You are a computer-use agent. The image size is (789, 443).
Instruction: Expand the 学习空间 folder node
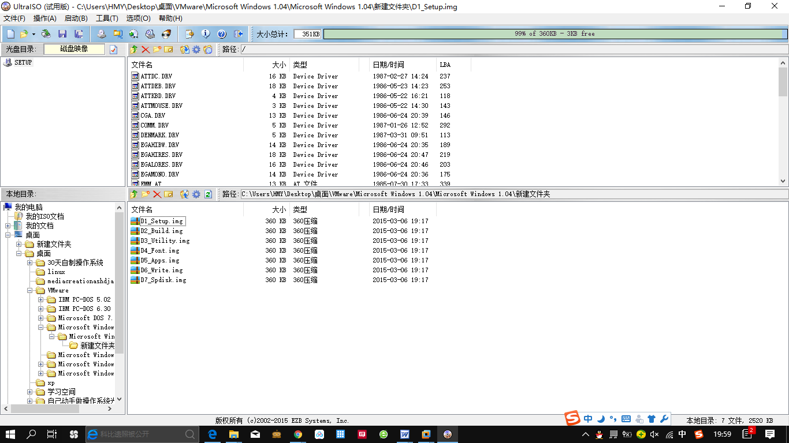(x=30, y=392)
